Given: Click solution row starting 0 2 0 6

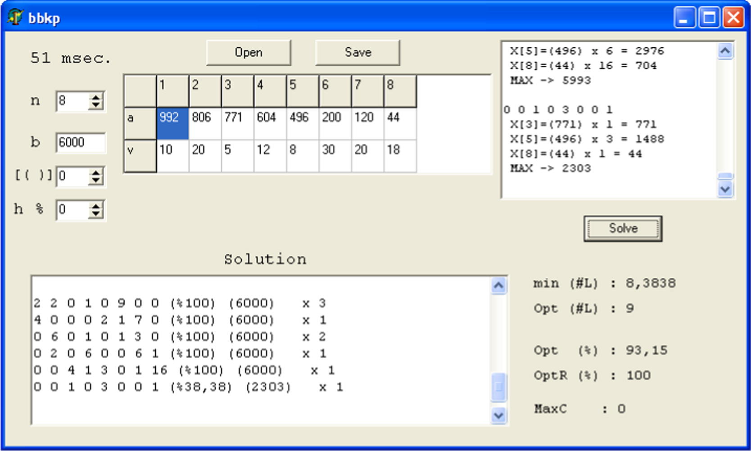Looking at the screenshot, I should (180, 353).
